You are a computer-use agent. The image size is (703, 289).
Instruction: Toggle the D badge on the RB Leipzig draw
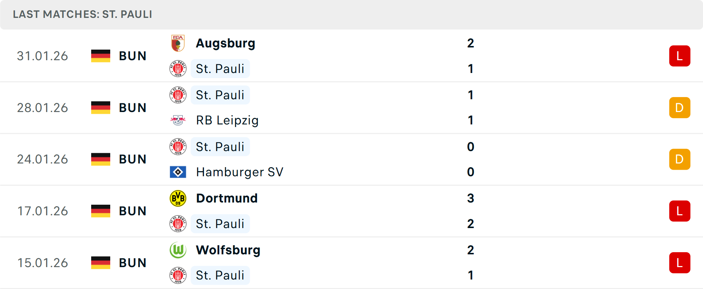pyautogui.click(x=680, y=108)
